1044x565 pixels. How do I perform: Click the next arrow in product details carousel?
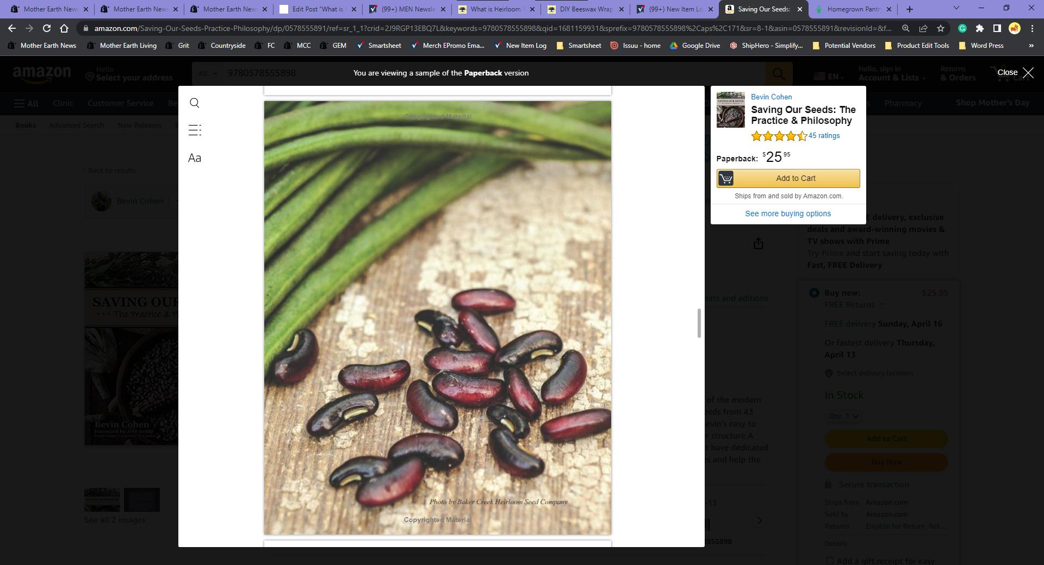[x=760, y=521]
